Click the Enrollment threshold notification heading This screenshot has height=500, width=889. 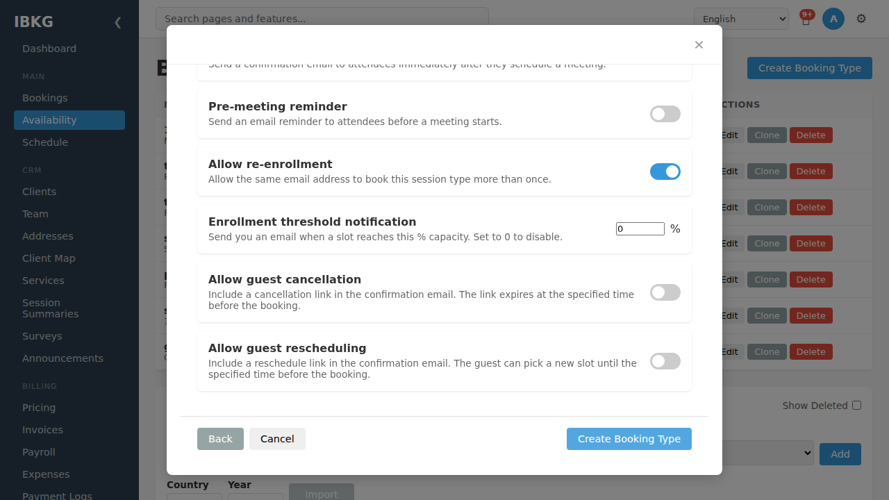313,222
